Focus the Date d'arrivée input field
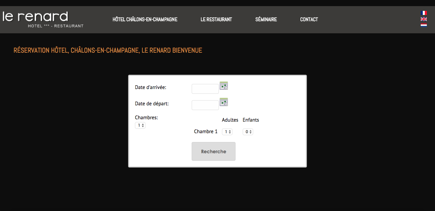 (205, 89)
